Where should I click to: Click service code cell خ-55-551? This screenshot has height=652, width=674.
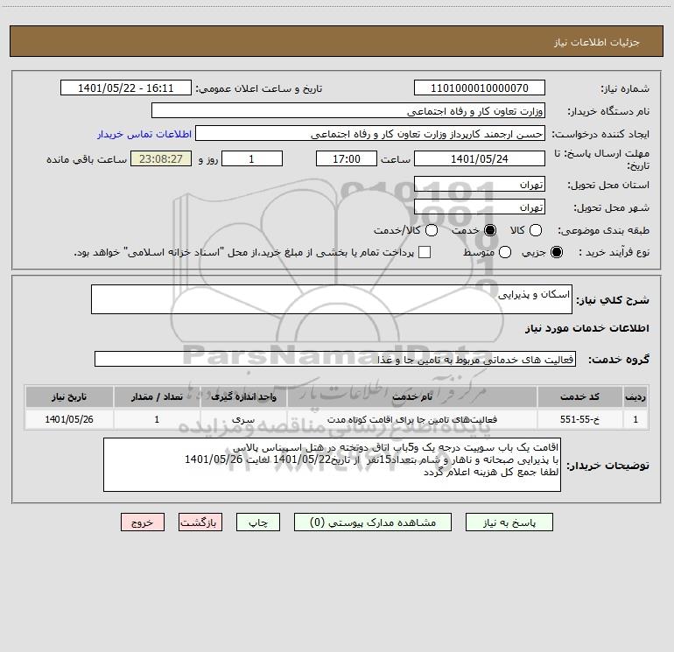click(x=579, y=419)
